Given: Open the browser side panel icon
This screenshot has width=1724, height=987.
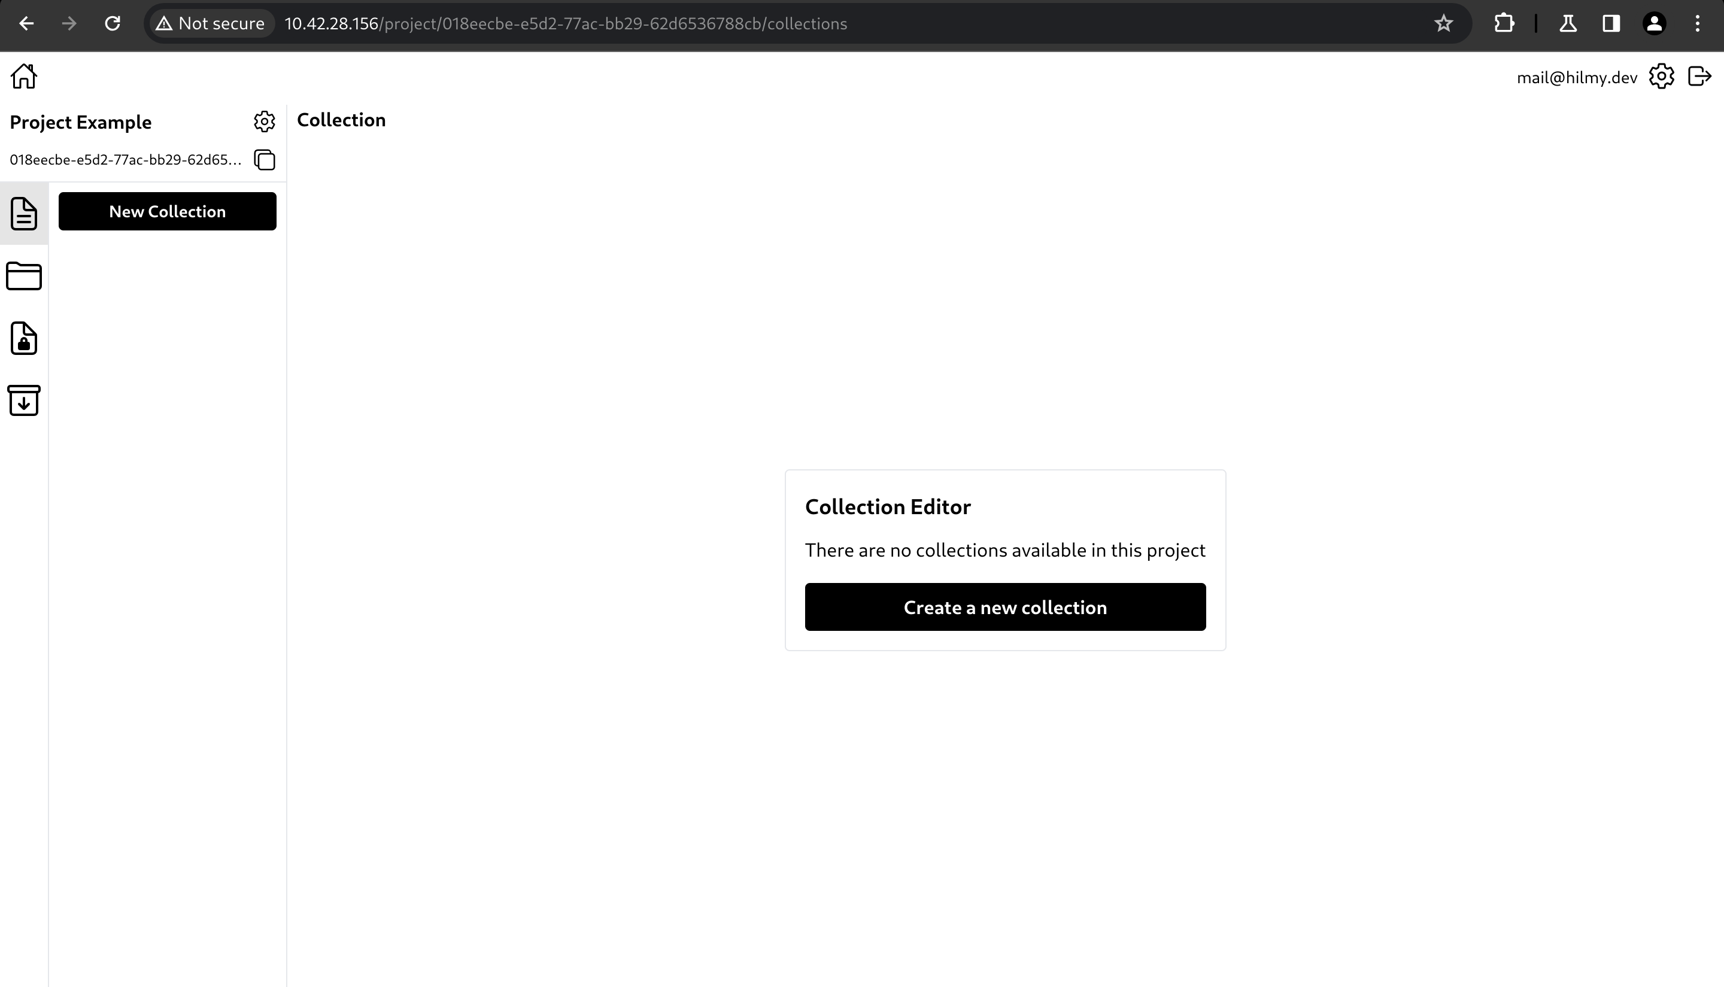Looking at the screenshot, I should [x=1611, y=23].
